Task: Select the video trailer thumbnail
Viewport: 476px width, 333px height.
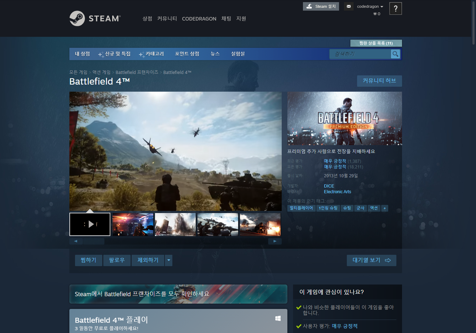Action: click(x=90, y=224)
